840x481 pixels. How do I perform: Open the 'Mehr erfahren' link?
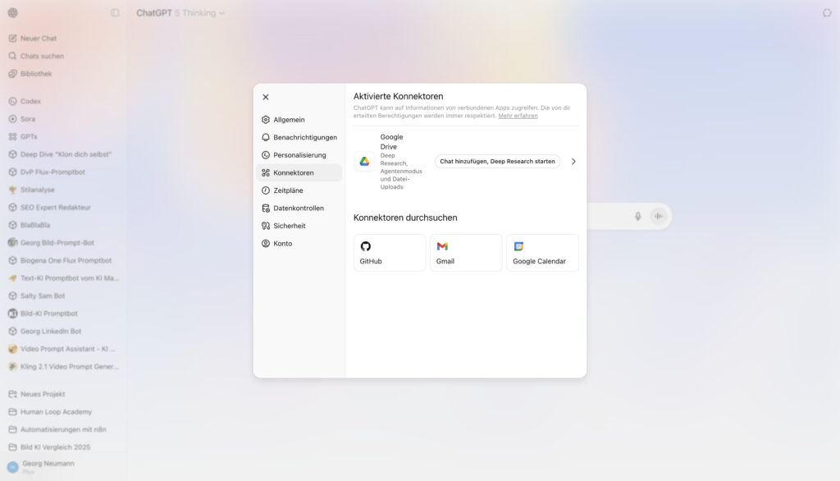tap(518, 116)
